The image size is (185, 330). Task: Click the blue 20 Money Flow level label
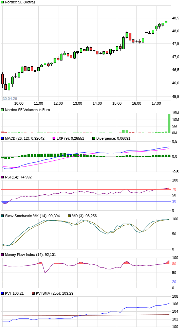(174, 282)
